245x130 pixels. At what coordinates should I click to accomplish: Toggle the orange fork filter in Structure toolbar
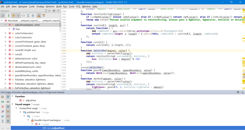pos(18,15)
